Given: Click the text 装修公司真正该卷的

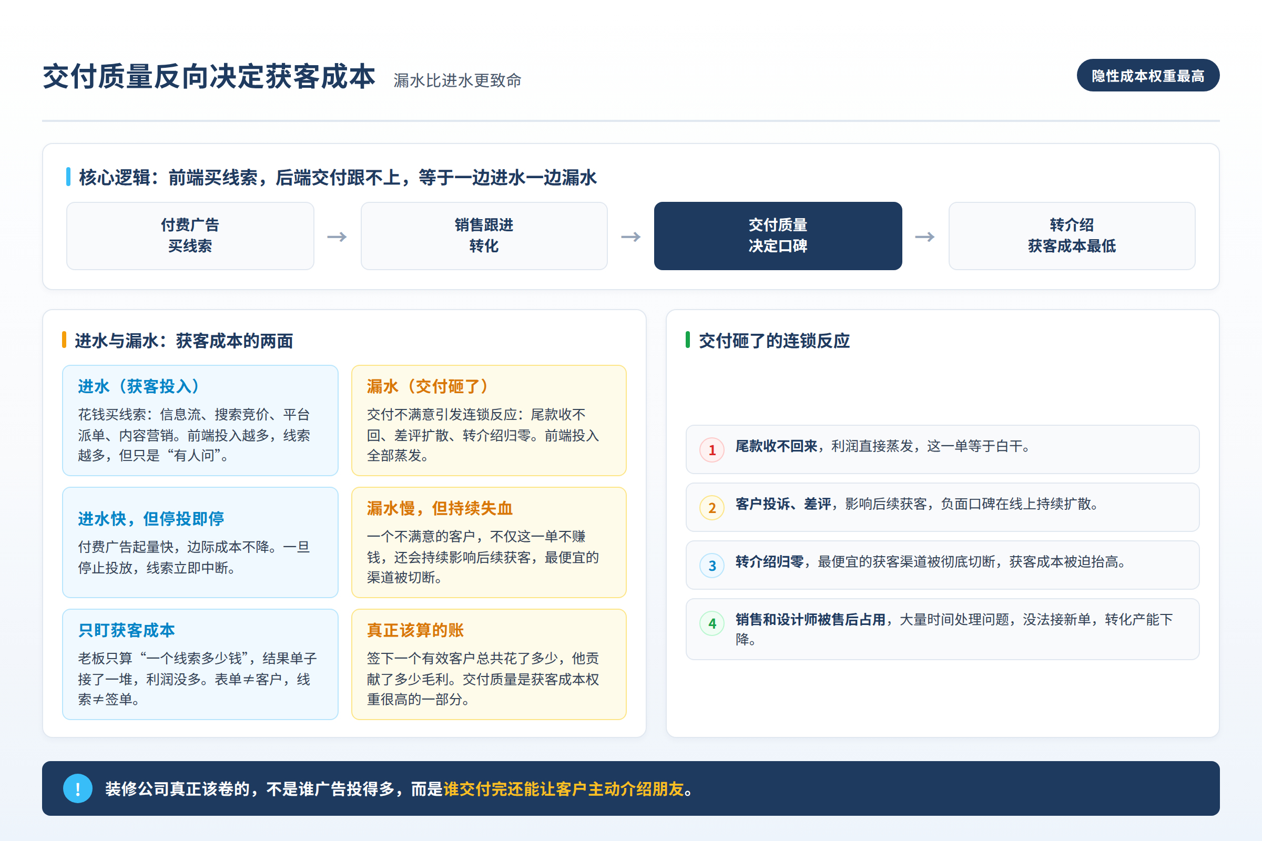Looking at the screenshot, I should coord(178,789).
